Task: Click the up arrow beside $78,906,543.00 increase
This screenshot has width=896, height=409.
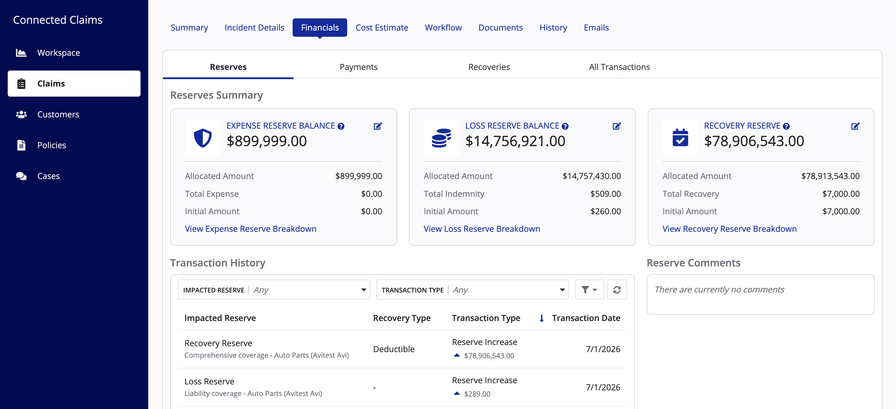Action: pos(457,355)
